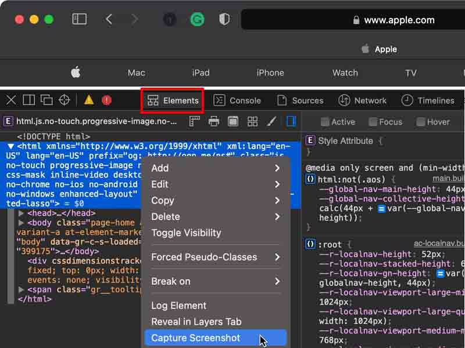This screenshot has width=465, height=348.
Task: Switch to the Sources tab
Action: pyautogui.click(x=300, y=100)
